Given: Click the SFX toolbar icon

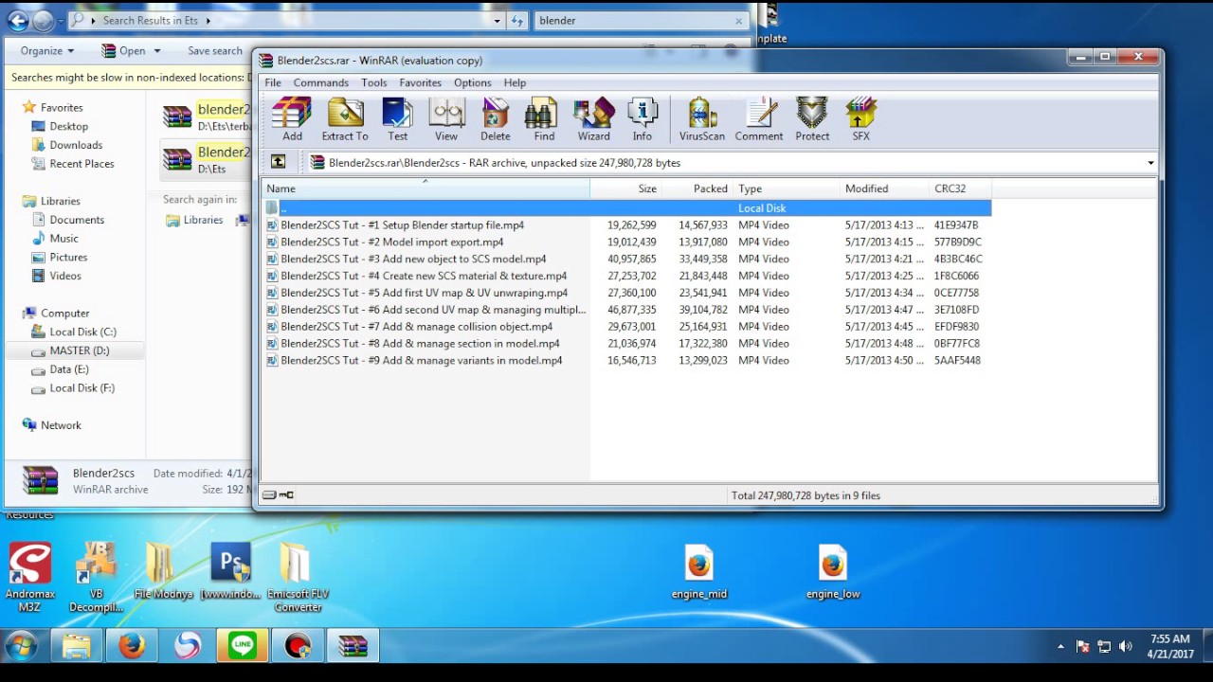Looking at the screenshot, I should click(860, 119).
